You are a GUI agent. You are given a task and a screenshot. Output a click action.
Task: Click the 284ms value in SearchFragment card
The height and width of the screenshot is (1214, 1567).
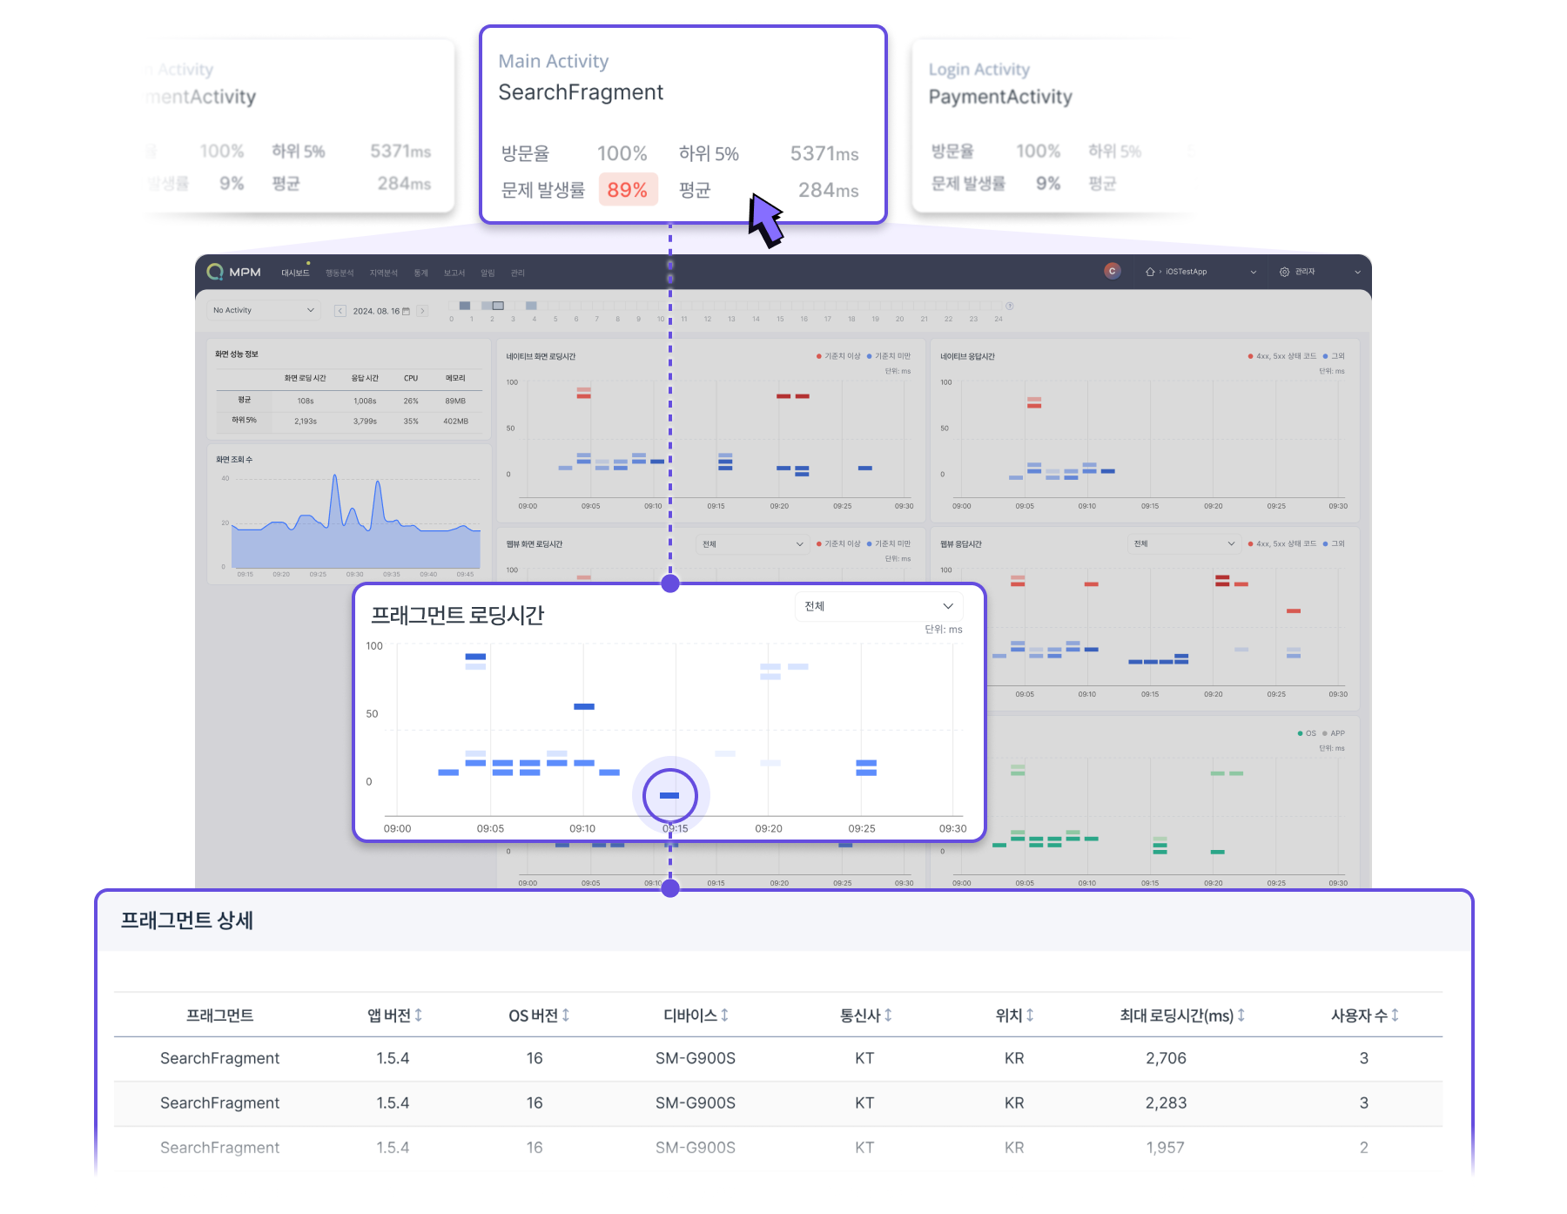(829, 190)
